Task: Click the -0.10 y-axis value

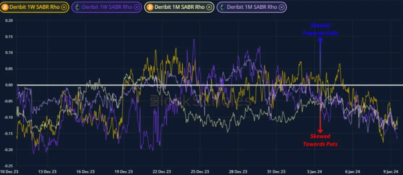Action: (x=8, y=117)
